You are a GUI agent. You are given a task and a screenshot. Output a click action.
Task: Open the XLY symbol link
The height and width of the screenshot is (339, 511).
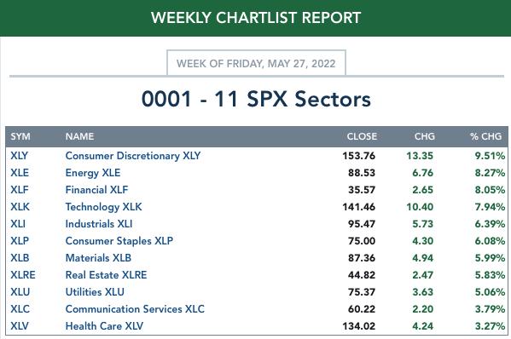[x=20, y=156]
